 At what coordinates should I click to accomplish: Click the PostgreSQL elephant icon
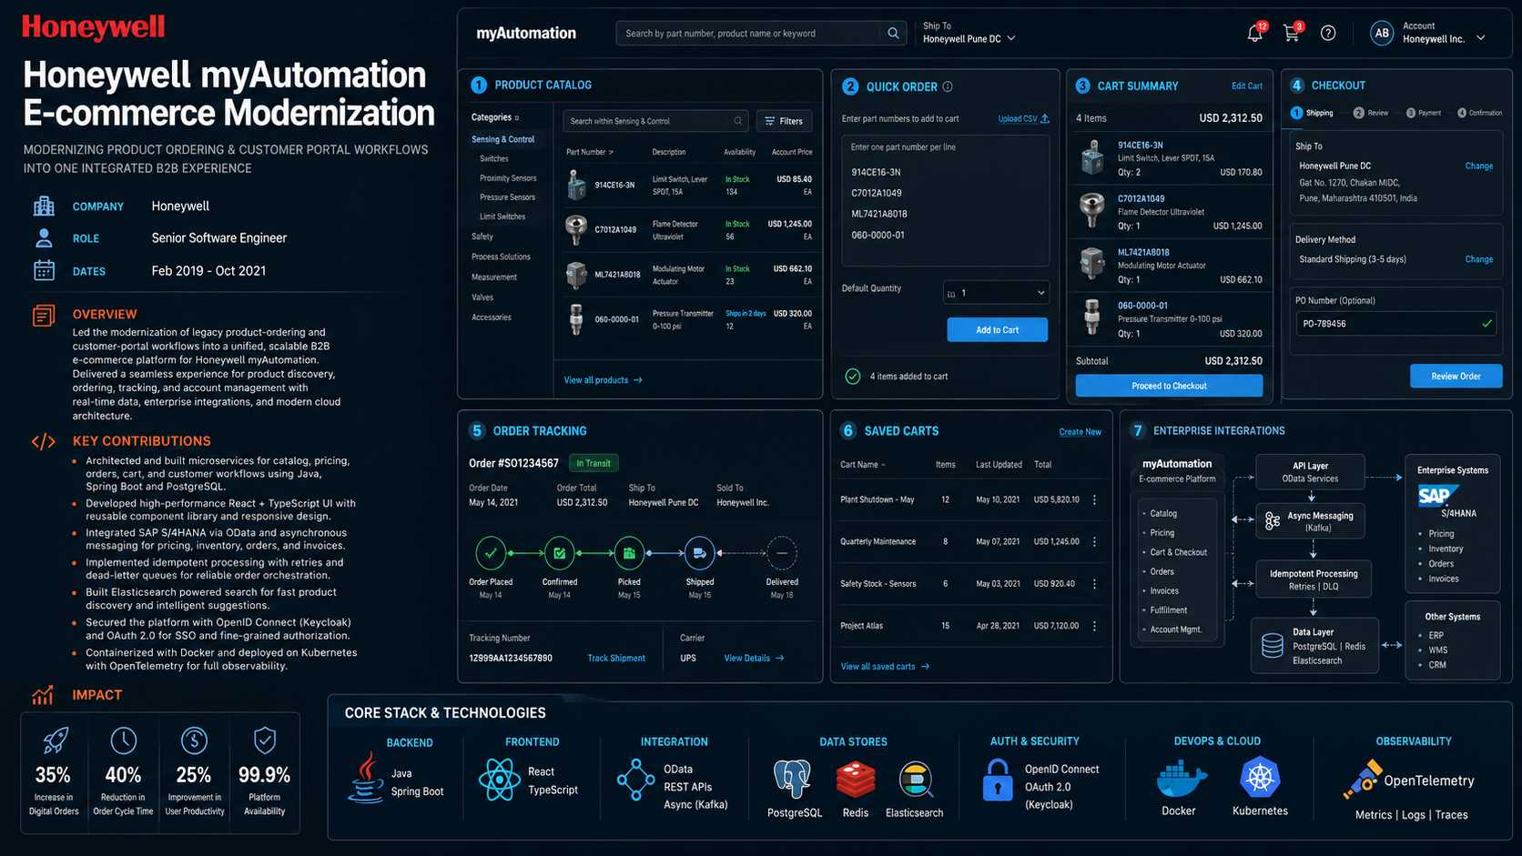pyautogui.click(x=792, y=780)
